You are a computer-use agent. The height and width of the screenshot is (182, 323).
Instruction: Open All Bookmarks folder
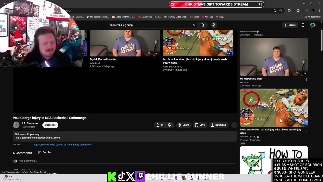click(312, 17)
